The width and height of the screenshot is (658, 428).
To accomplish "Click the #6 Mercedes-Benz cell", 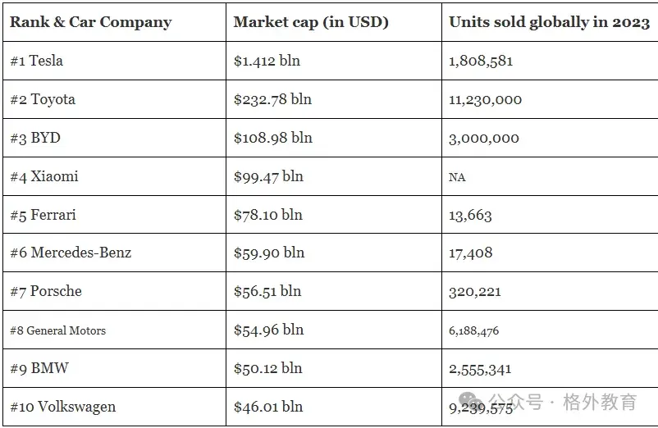I will (71, 253).
